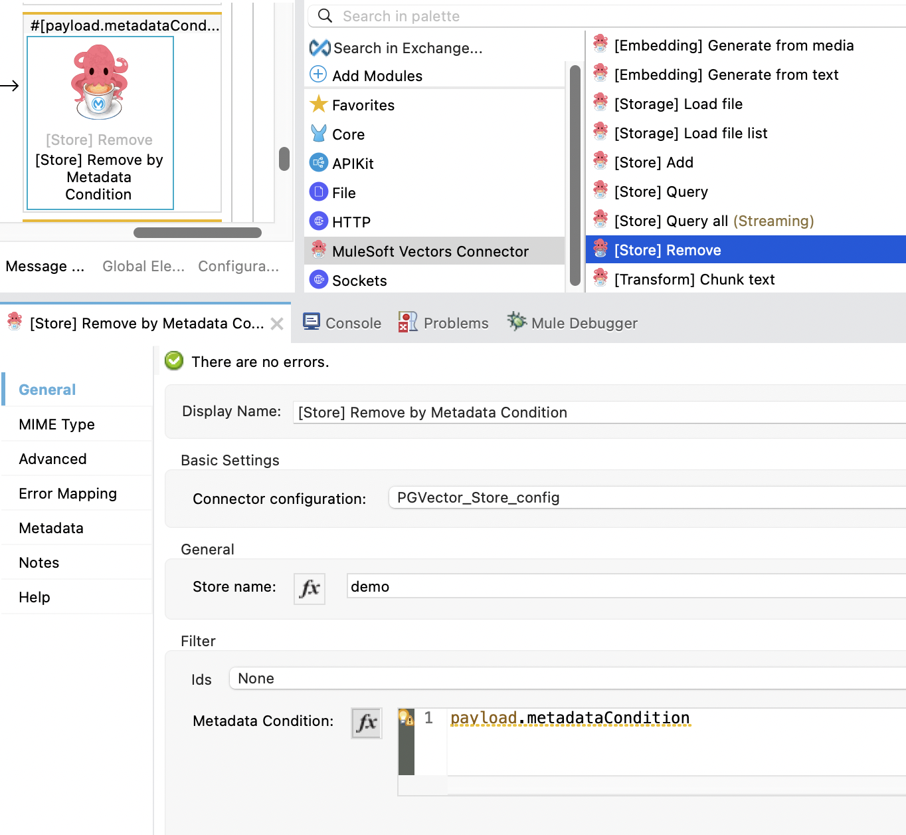The height and width of the screenshot is (835, 906).
Task: Click the Generate from media operation icon
Action: [x=600, y=44]
